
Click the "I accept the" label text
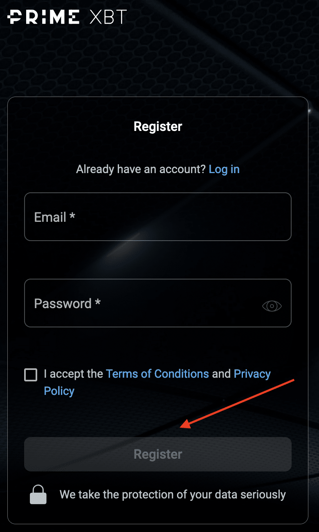[74, 374]
